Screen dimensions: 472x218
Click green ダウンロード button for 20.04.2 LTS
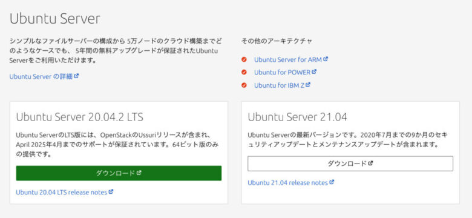pyautogui.click(x=119, y=173)
